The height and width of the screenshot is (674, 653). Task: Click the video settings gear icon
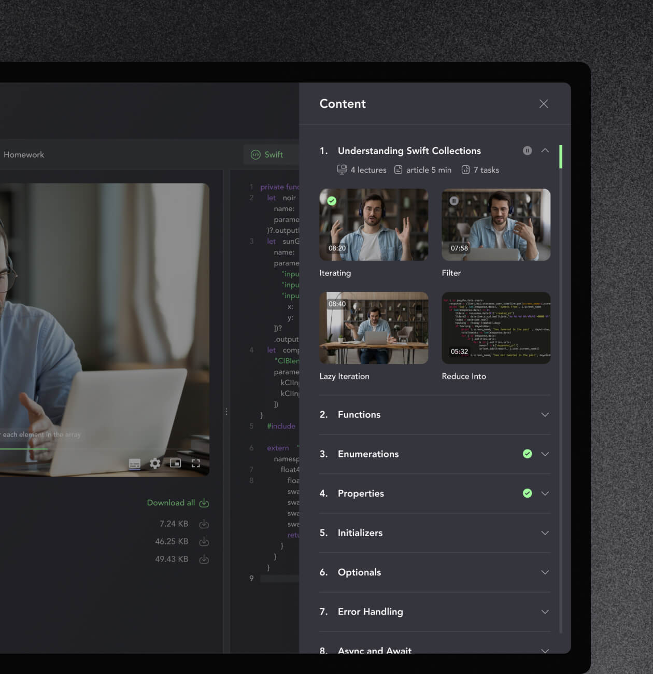pyautogui.click(x=155, y=463)
